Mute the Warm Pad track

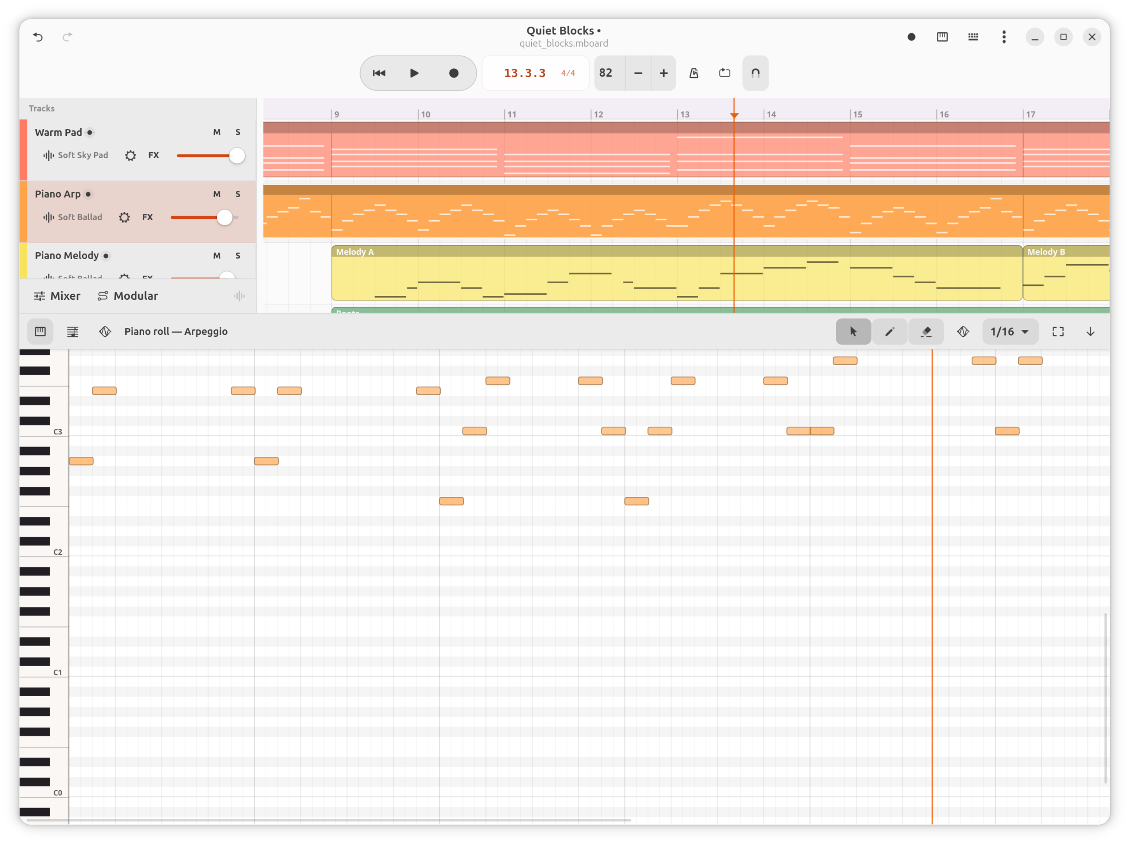(217, 132)
